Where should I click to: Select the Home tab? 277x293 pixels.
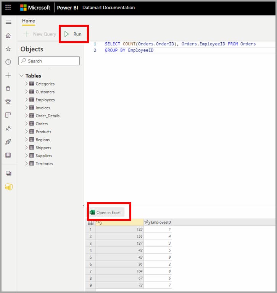(29, 21)
